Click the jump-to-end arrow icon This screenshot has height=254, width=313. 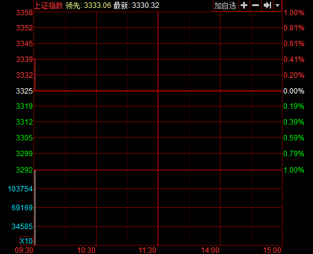tap(267, 5)
